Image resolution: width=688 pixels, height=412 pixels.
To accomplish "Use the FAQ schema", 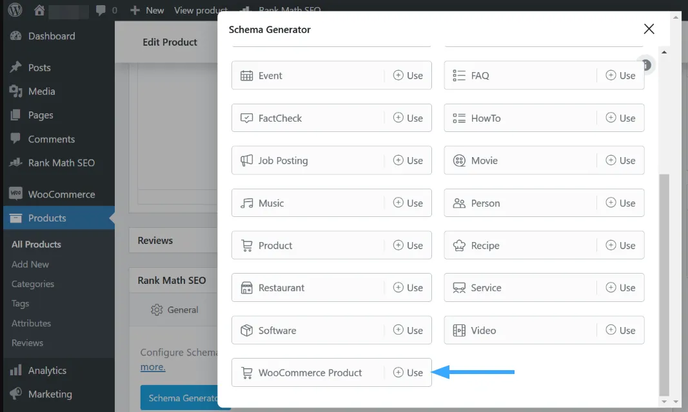I will point(620,75).
